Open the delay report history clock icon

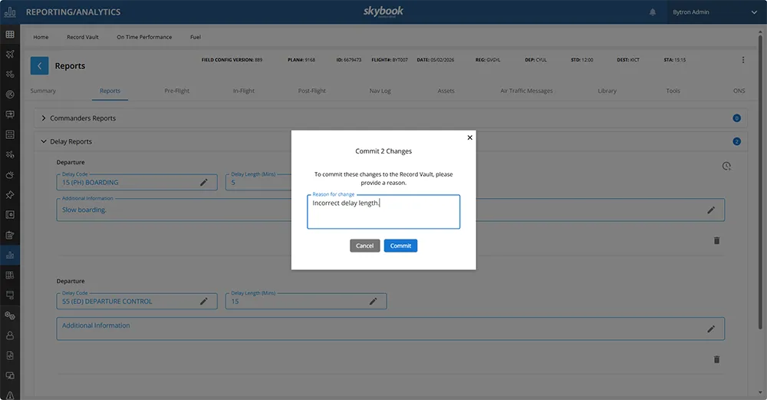tap(726, 166)
